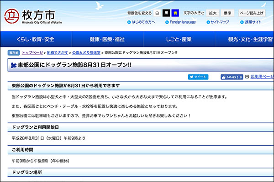Viewport: 274px width, 182px height.
Task: Go to トップページ in breadcrumb
Action: [x=34, y=53]
